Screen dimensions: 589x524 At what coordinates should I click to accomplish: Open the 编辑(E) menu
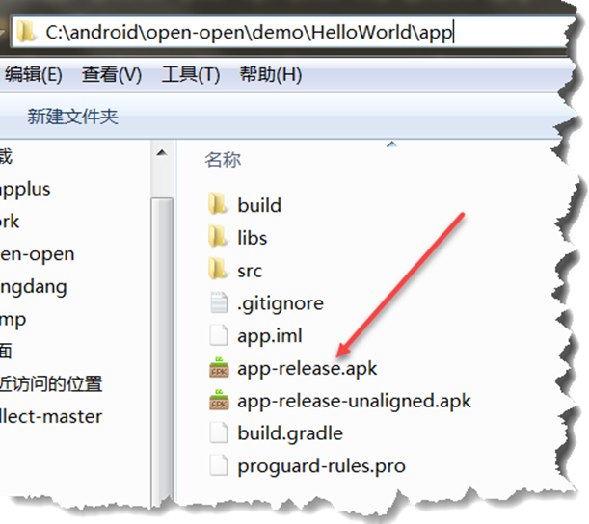point(33,74)
